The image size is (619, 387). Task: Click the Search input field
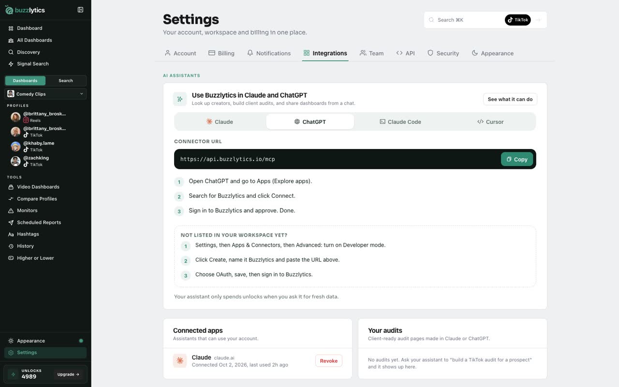point(467,20)
